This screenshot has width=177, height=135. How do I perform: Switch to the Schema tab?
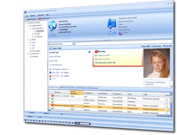click(x=62, y=87)
